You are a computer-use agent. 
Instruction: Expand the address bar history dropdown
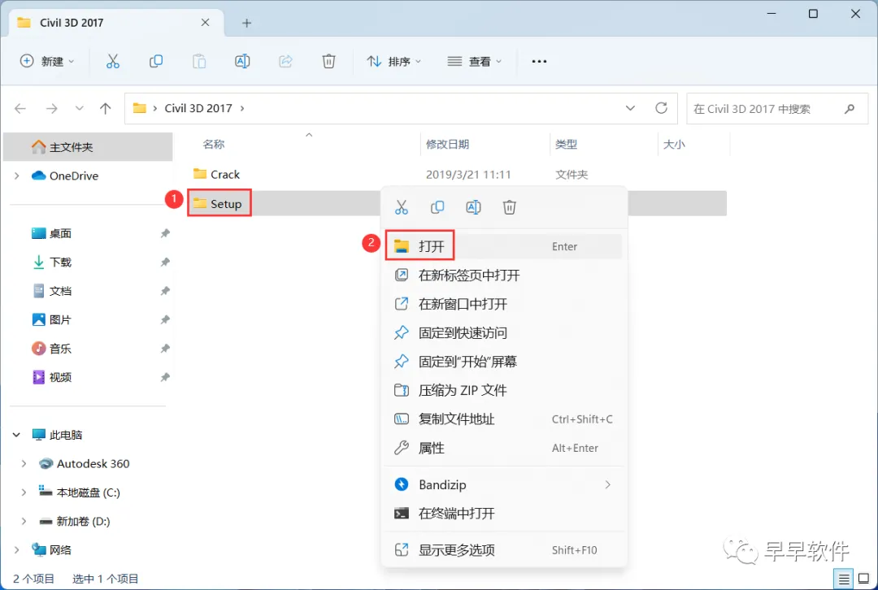click(630, 108)
